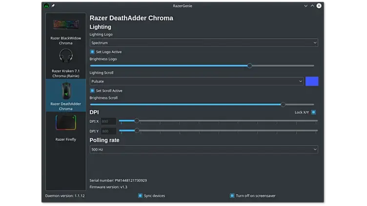This screenshot has width=367, height=206.
Task: Select the Razer Kraken 7.1 Chroma headset icon
Action: 66,56
